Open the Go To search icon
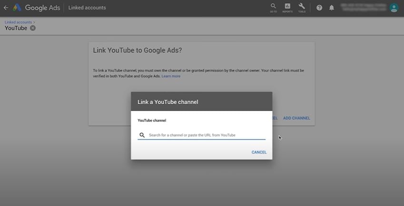Image resolution: width=404 pixels, height=206 pixels. tap(273, 8)
